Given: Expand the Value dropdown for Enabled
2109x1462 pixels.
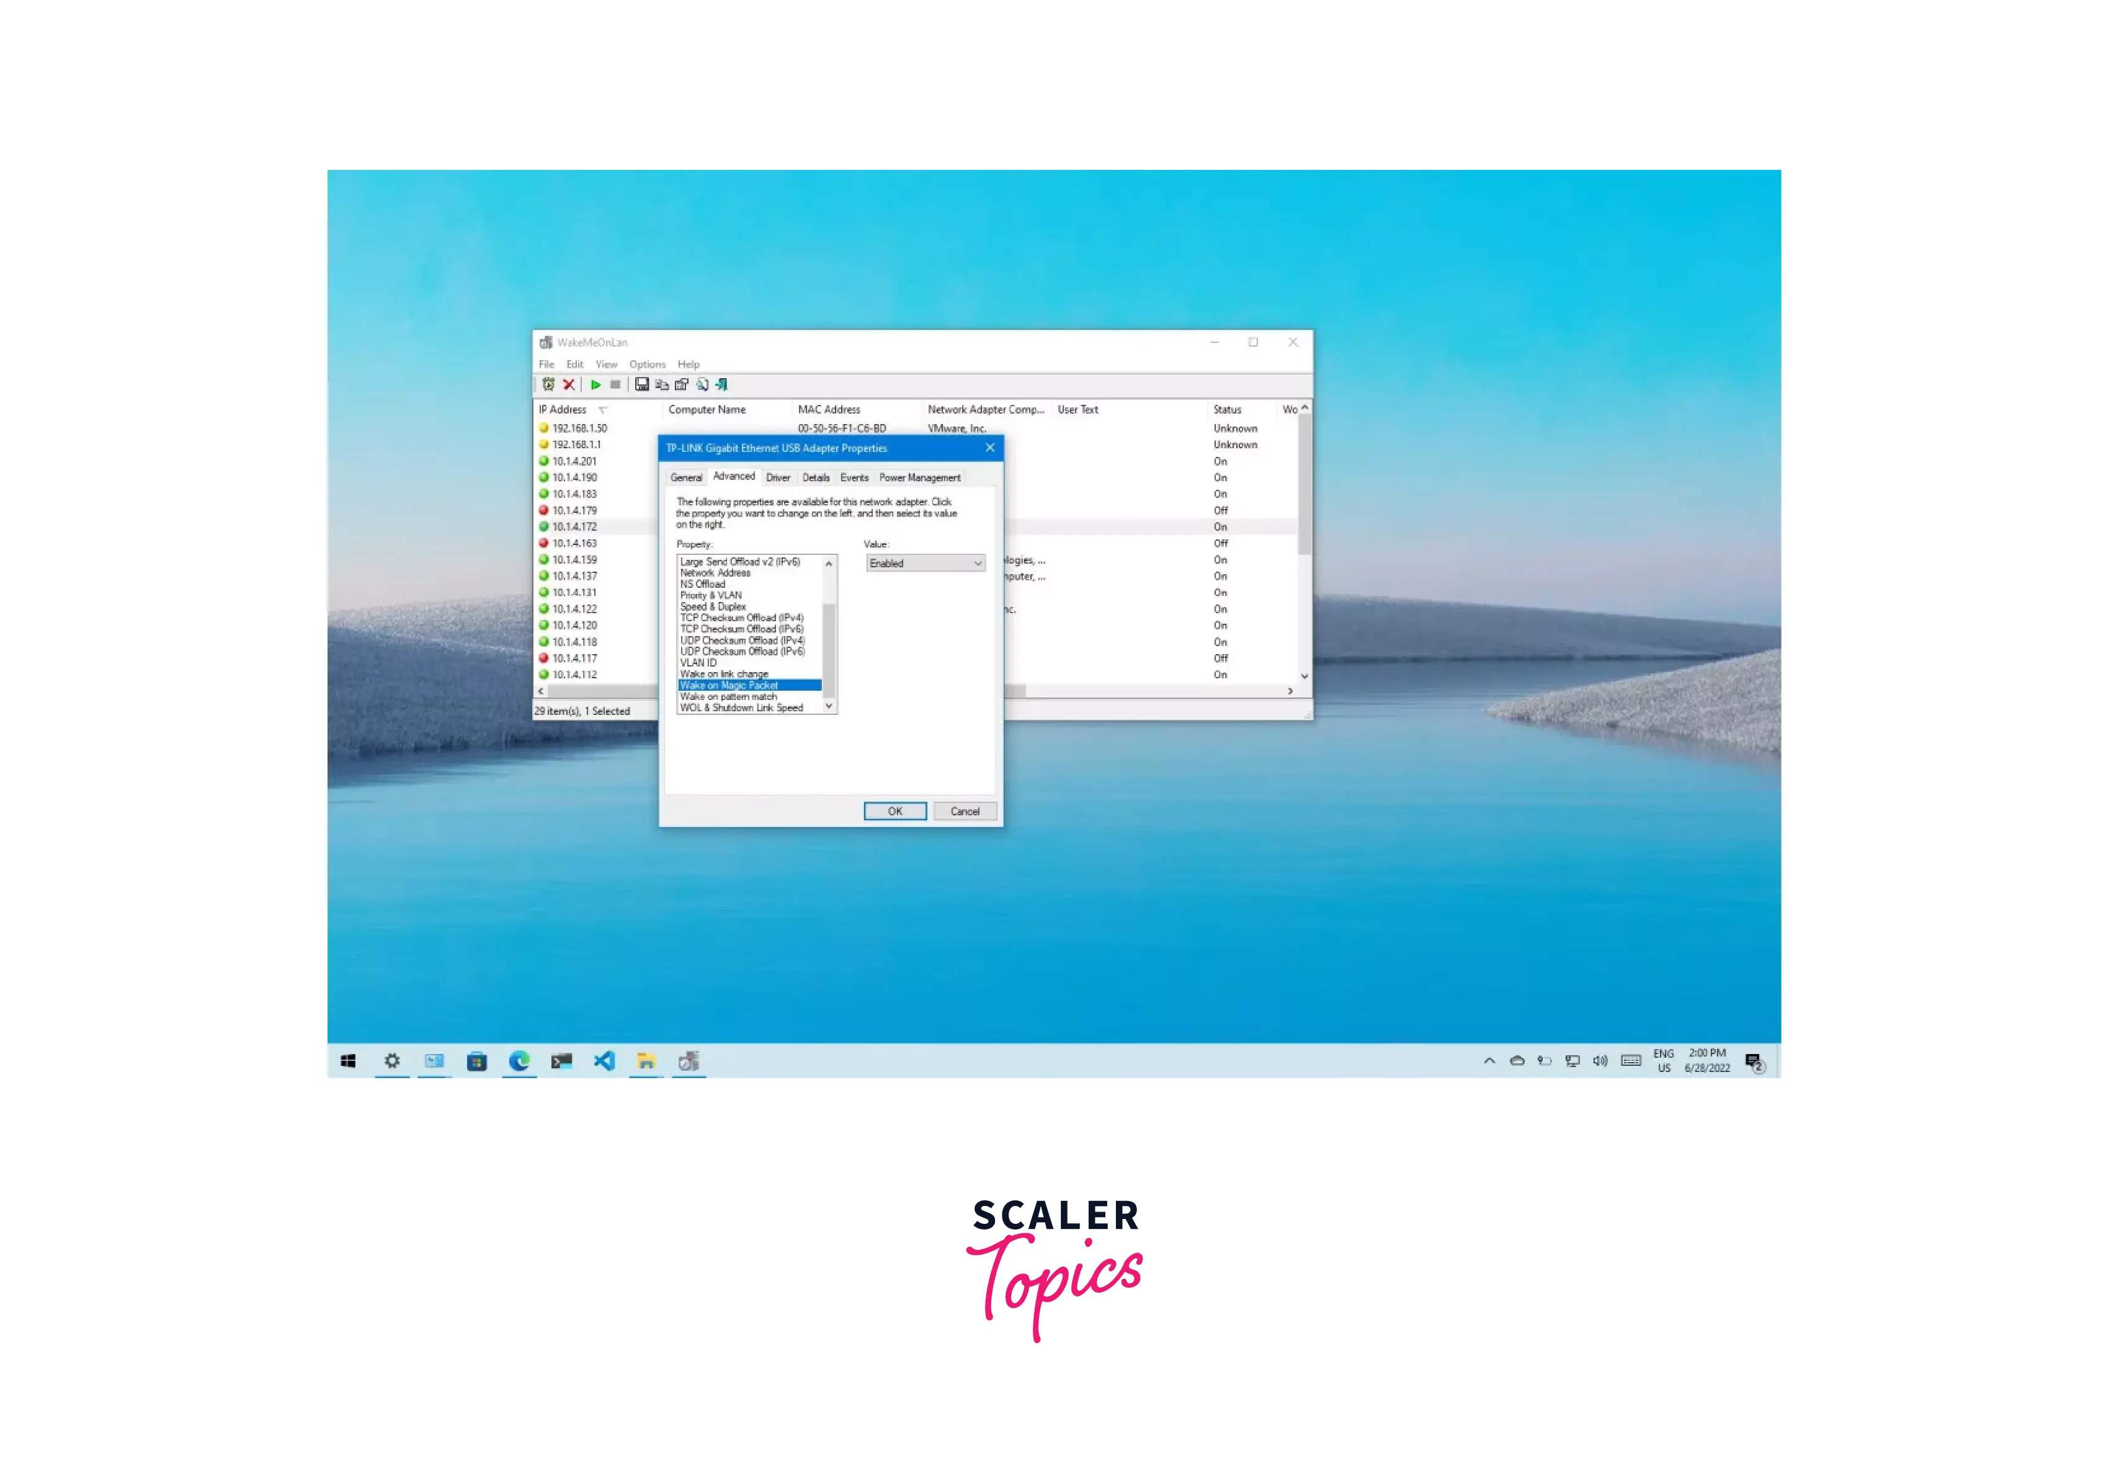Looking at the screenshot, I should click(x=976, y=564).
